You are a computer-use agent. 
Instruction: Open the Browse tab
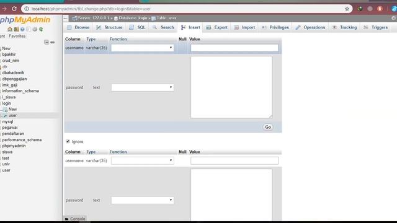(78, 27)
